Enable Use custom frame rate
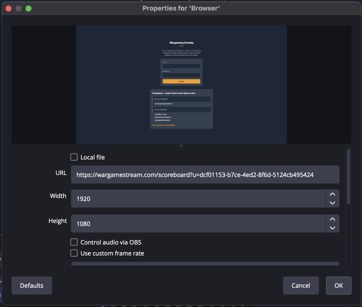The image size is (362, 307). click(x=74, y=253)
